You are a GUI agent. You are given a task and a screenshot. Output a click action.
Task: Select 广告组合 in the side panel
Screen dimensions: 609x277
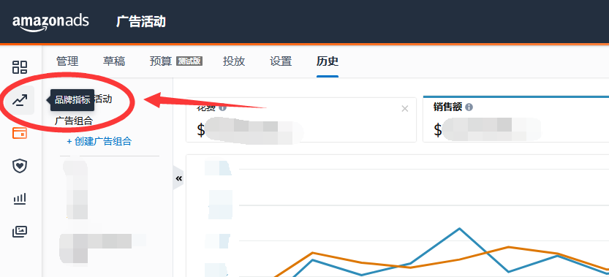click(x=74, y=121)
